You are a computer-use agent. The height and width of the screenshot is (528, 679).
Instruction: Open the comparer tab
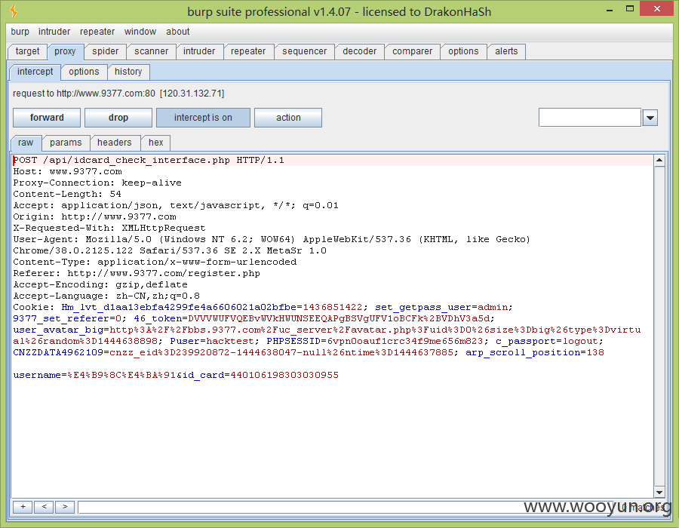[412, 51]
